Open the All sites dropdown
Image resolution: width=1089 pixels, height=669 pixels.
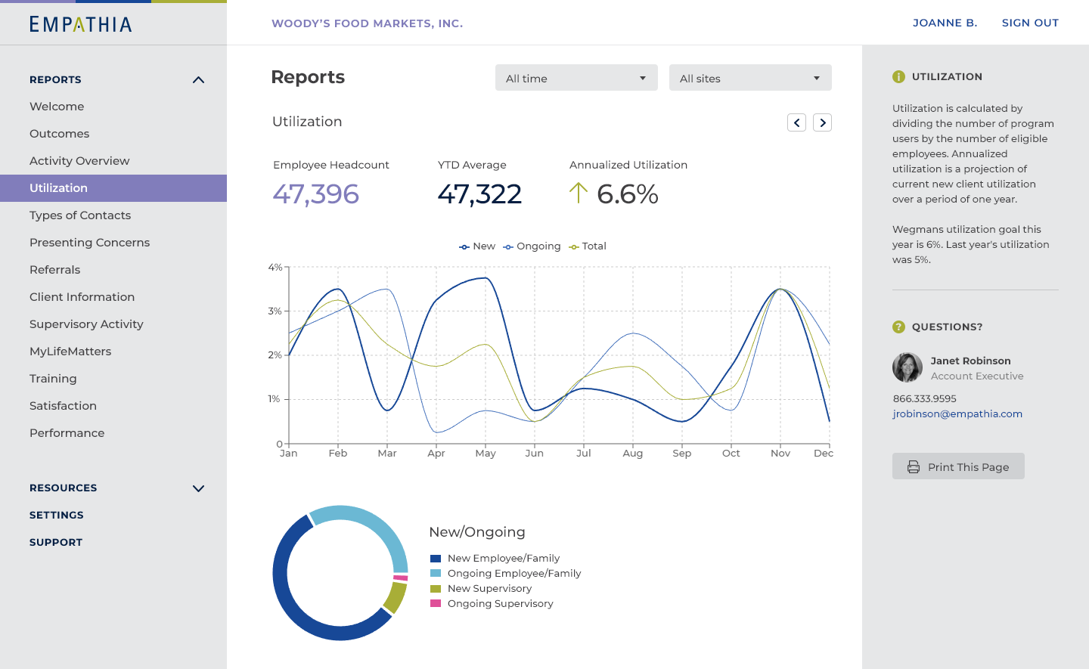click(x=750, y=78)
